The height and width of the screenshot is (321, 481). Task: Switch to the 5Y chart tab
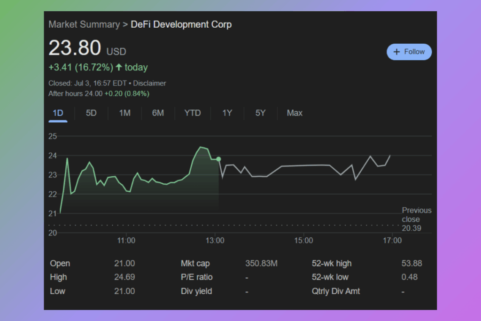pyautogui.click(x=260, y=113)
